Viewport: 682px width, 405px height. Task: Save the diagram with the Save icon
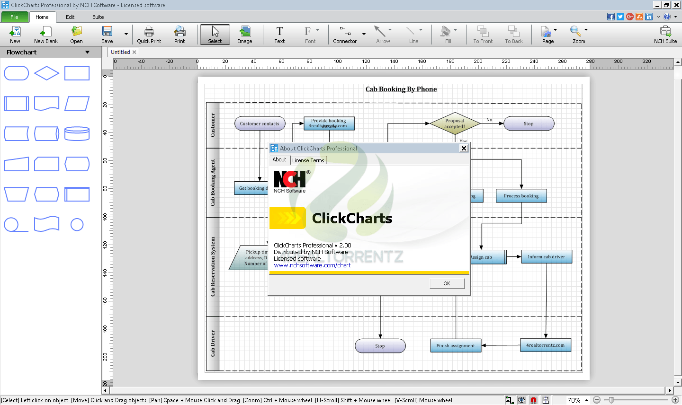[x=107, y=35]
